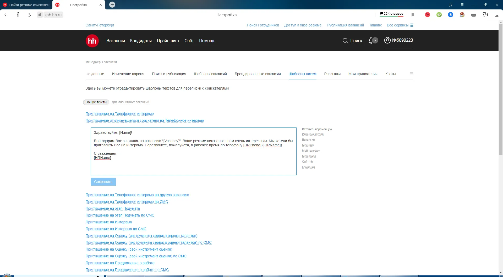Click the gray tray extension icon

tap(474, 15)
